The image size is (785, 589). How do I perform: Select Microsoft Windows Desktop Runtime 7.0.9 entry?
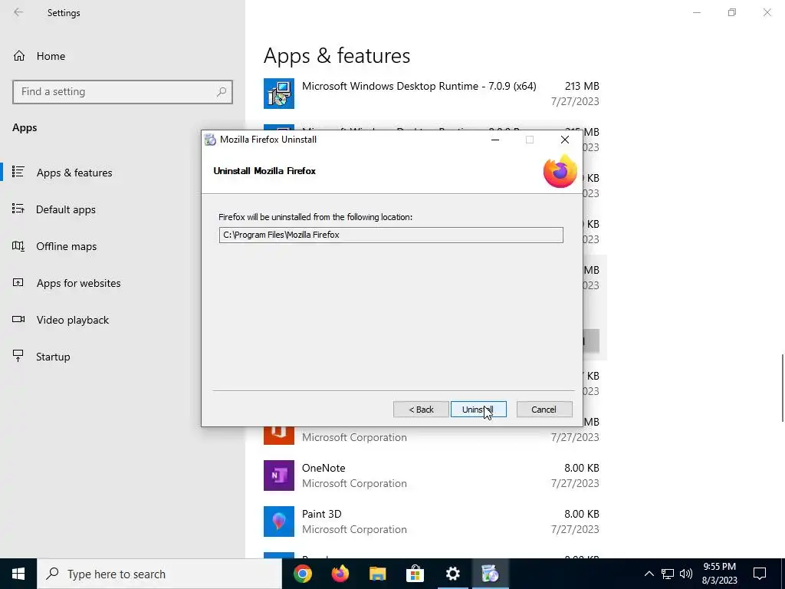[432, 94]
